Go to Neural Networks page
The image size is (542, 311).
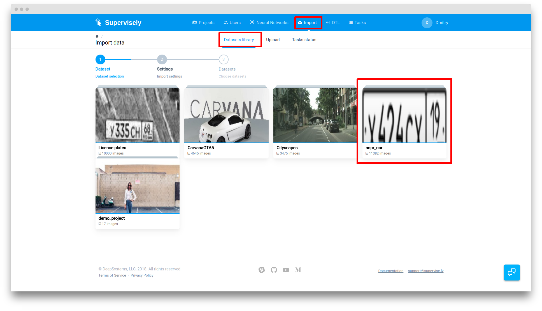tap(269, 23)
